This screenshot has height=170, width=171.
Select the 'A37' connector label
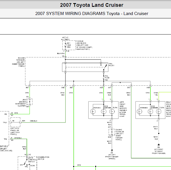[x=109, y=127]
